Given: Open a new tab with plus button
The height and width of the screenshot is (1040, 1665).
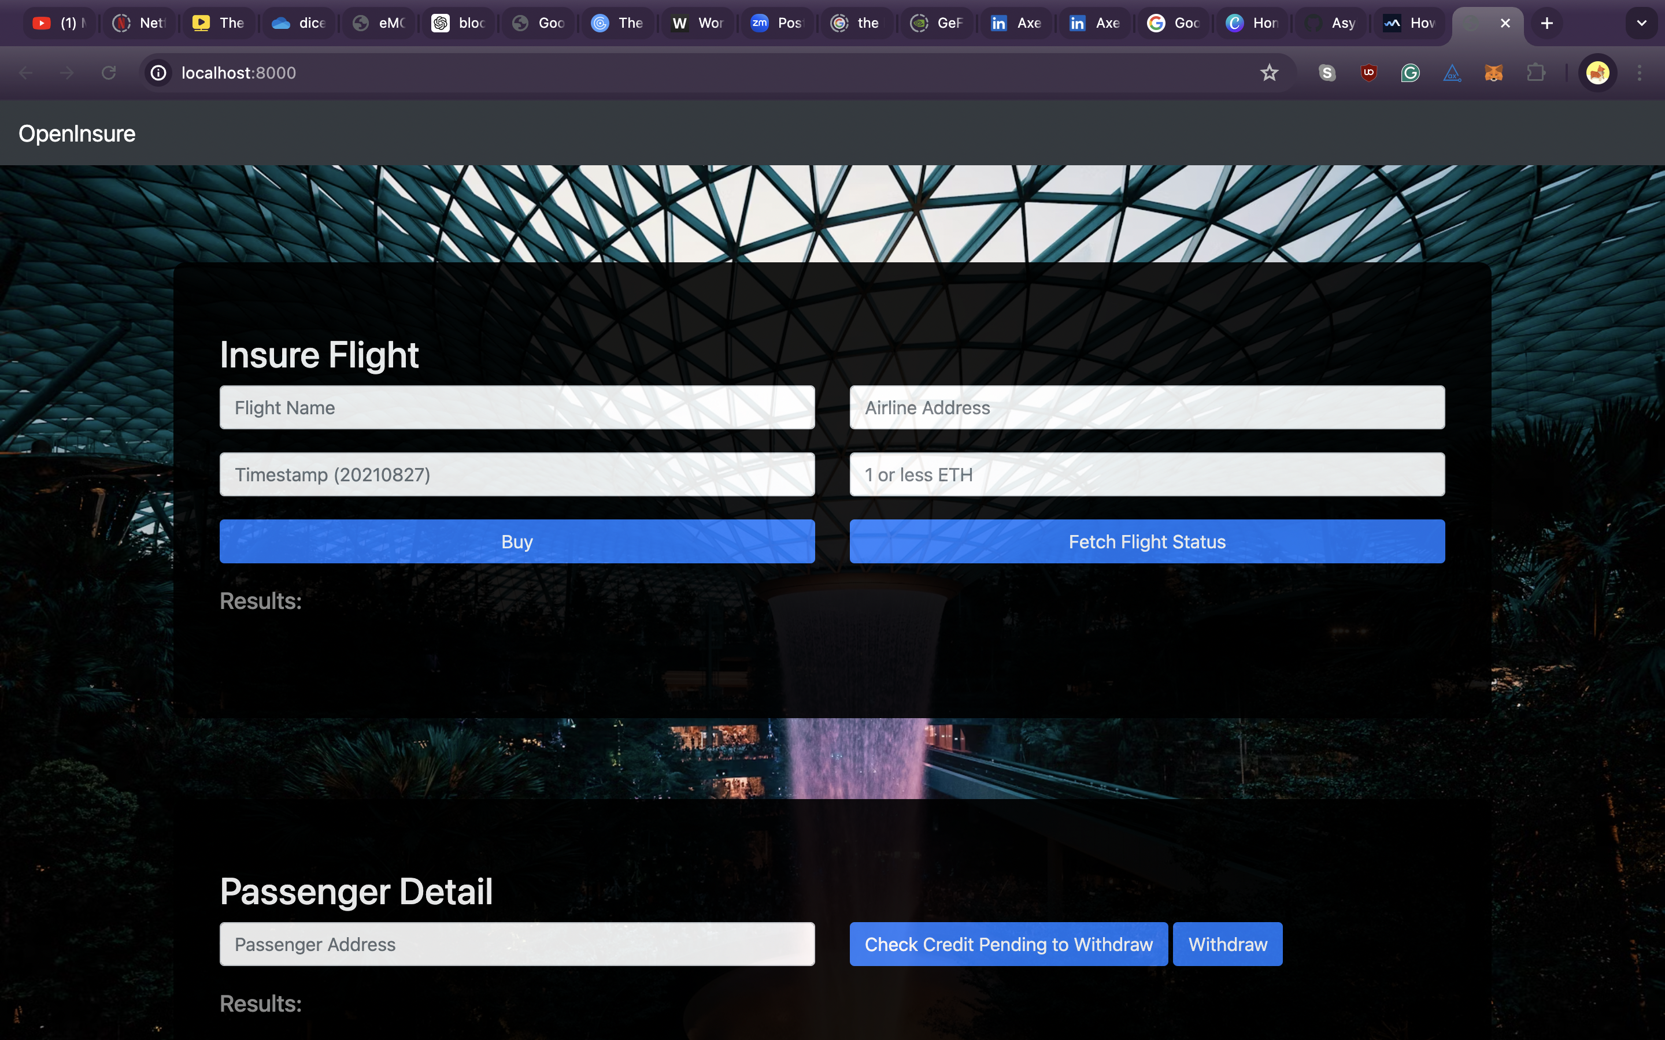Looking at the screenshot, I should click(x=1546, y=23).
